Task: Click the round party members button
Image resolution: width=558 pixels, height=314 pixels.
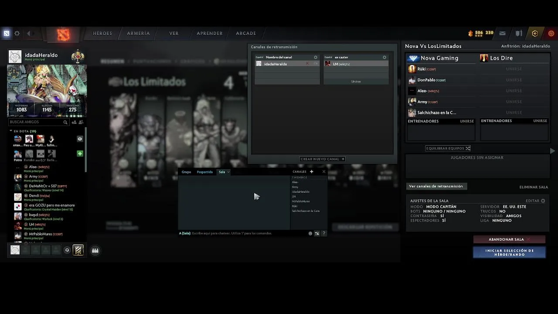Action: point(95,250)
